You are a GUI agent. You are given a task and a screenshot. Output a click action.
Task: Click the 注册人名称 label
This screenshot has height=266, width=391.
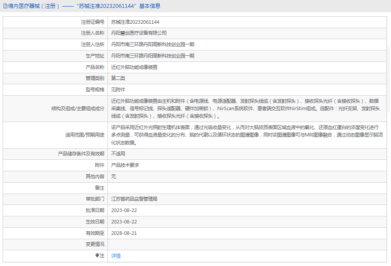[93, 33]
